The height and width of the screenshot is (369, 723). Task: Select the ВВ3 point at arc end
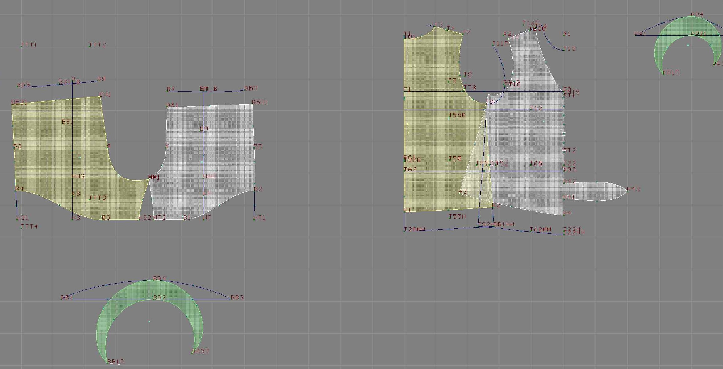click(231, 299)
